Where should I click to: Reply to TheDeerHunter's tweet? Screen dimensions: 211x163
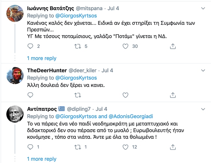(x=31, y=95)
